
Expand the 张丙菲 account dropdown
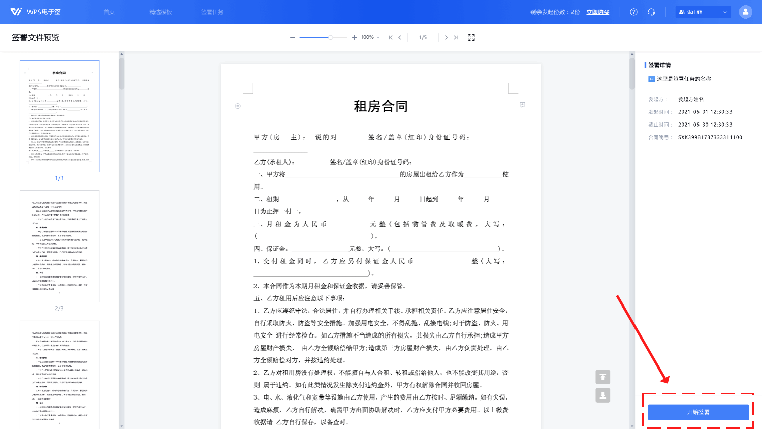[703, 12]
